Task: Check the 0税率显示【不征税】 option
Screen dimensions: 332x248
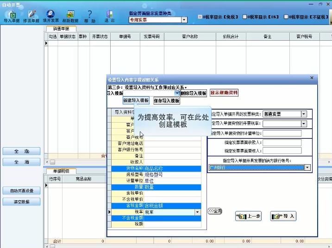Action: click(287, 17)
